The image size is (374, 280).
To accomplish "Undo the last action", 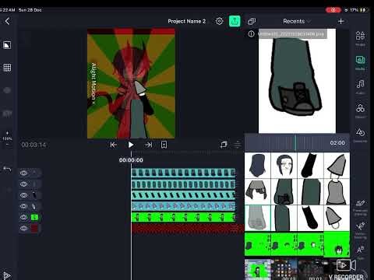I will pos(7,169).
